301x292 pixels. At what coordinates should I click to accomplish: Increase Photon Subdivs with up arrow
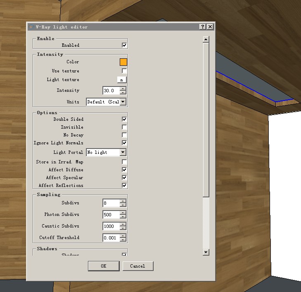(123, 213)
